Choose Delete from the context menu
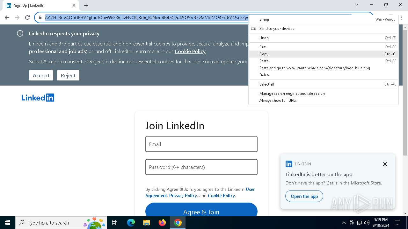408x229 pixels. (x=324, y=75)
